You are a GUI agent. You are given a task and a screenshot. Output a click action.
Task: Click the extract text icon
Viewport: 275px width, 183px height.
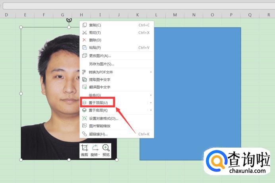pos(85,80)
